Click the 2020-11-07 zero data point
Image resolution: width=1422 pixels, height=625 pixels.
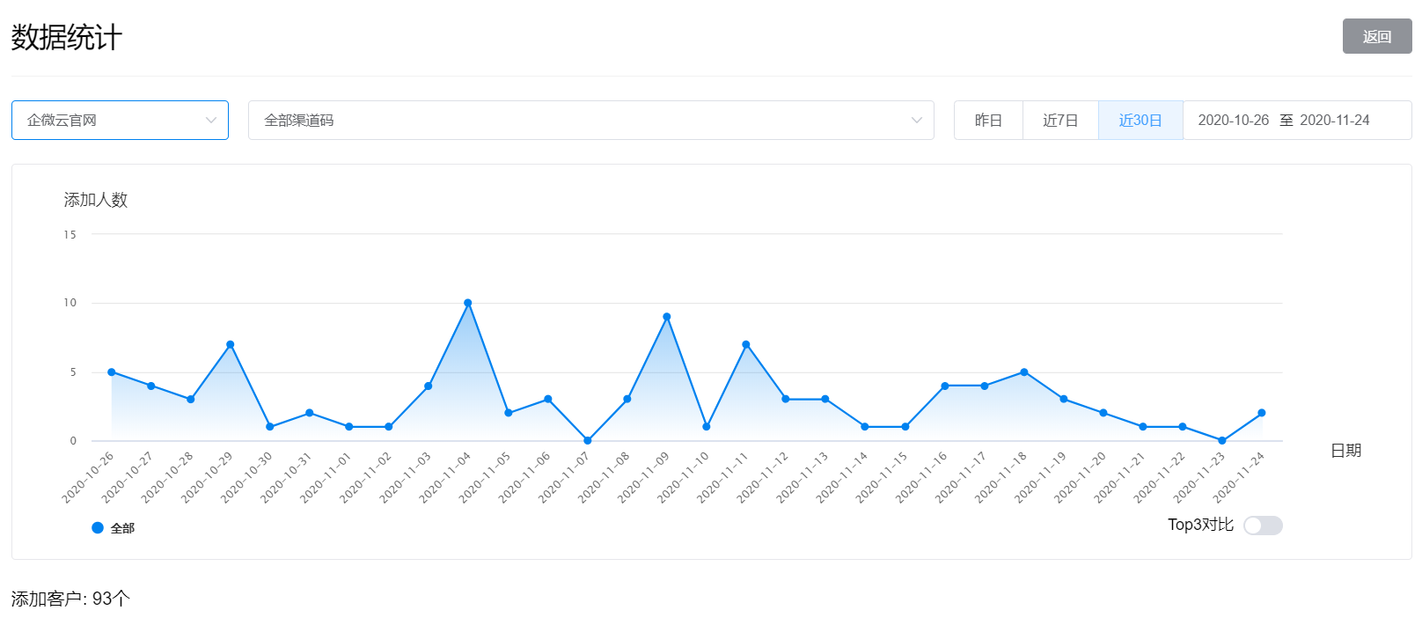588,440
